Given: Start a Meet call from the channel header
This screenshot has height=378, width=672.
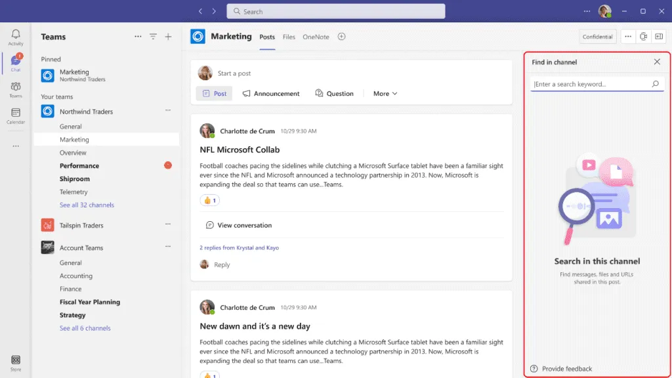Looking at the screenshot, I should pyautogui.click(x=644, y=37).
